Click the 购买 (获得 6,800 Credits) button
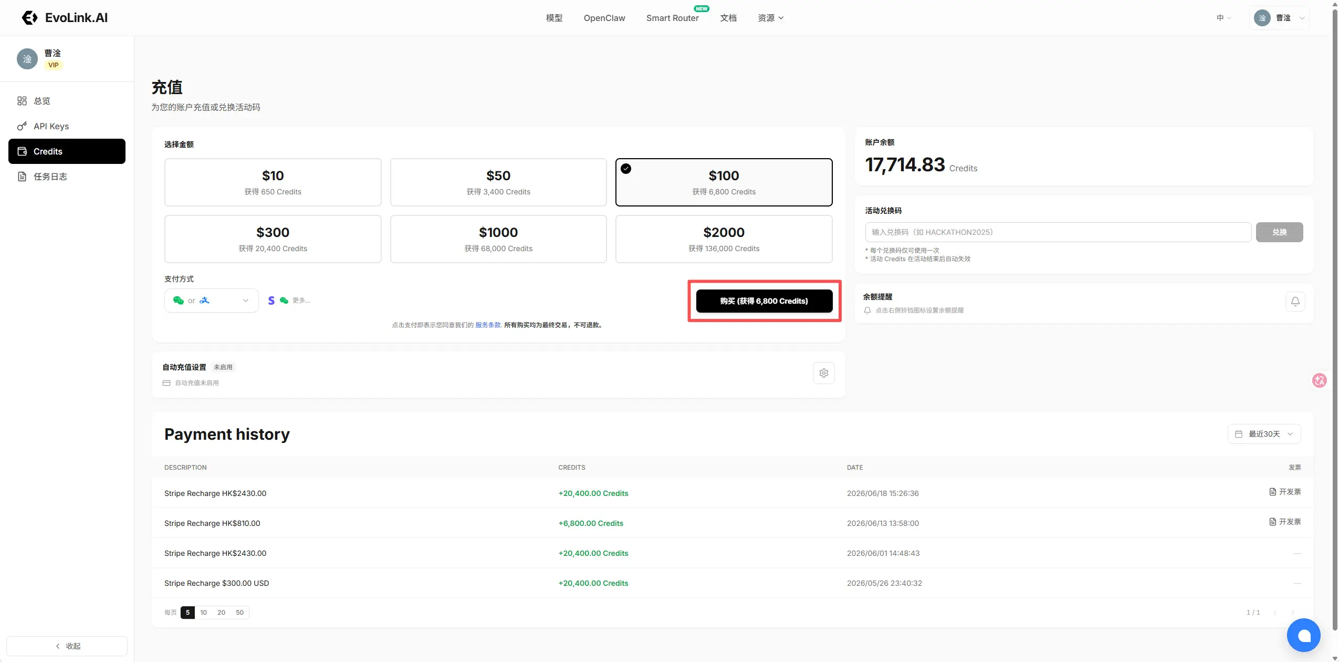 click(764, 301)
